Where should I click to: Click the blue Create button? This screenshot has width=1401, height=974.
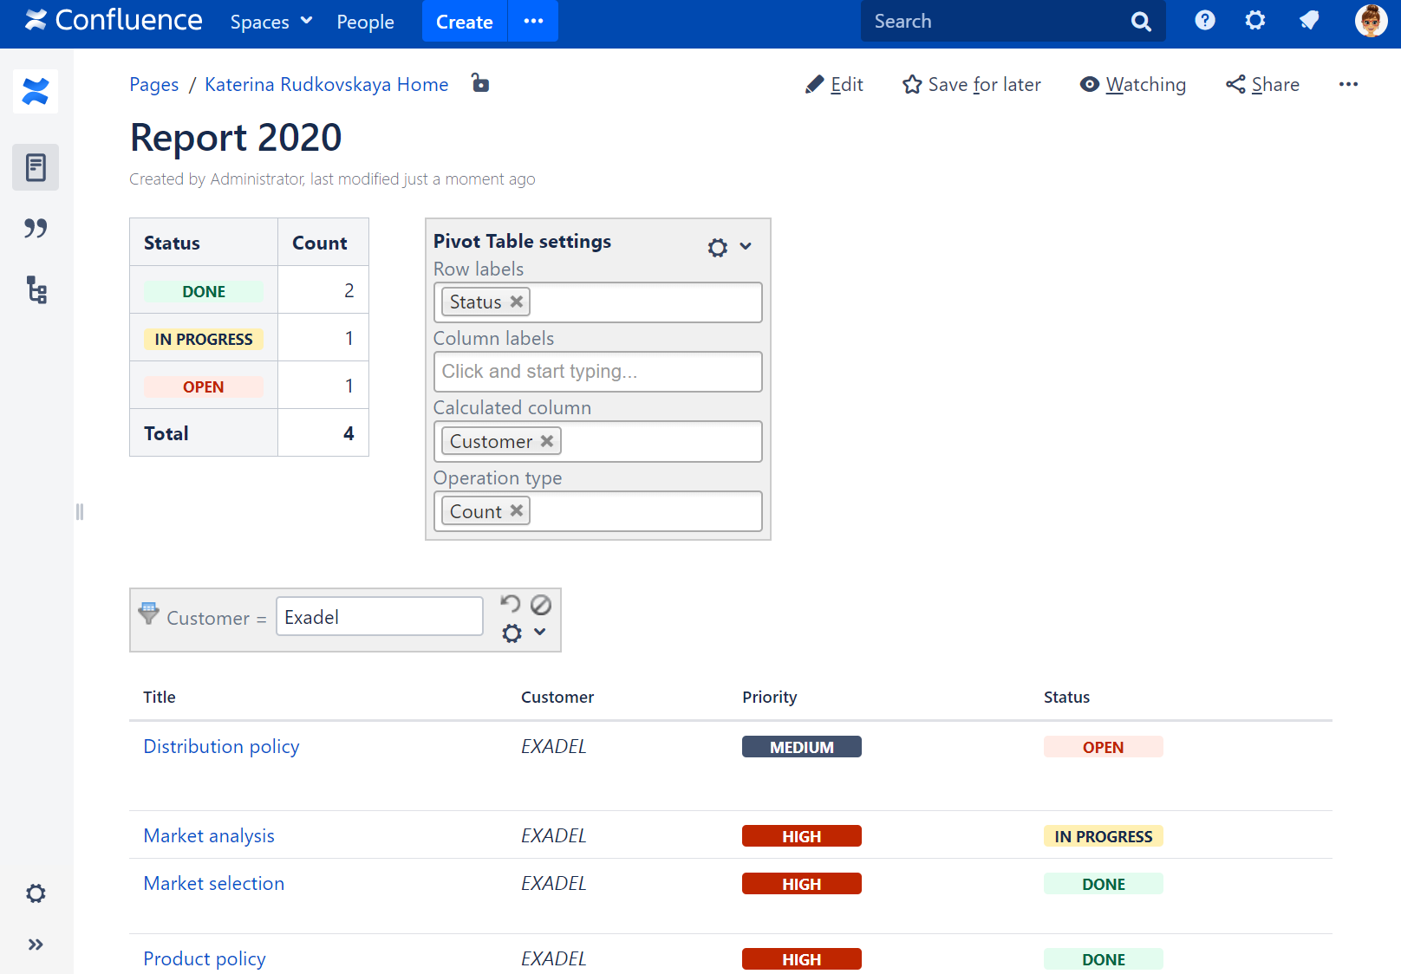pos(464,22)
